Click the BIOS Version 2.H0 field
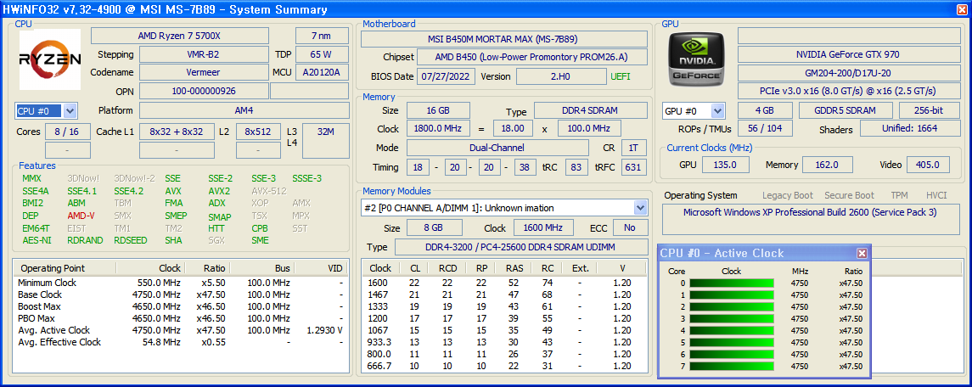 (x=561, y=77)
